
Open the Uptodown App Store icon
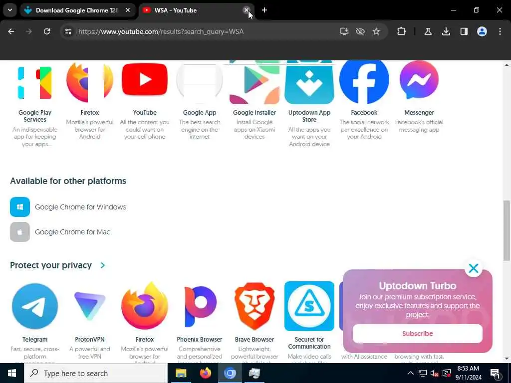tap(309, 82)
